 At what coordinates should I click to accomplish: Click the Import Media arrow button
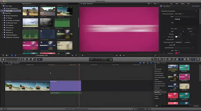tap(3, 59)
